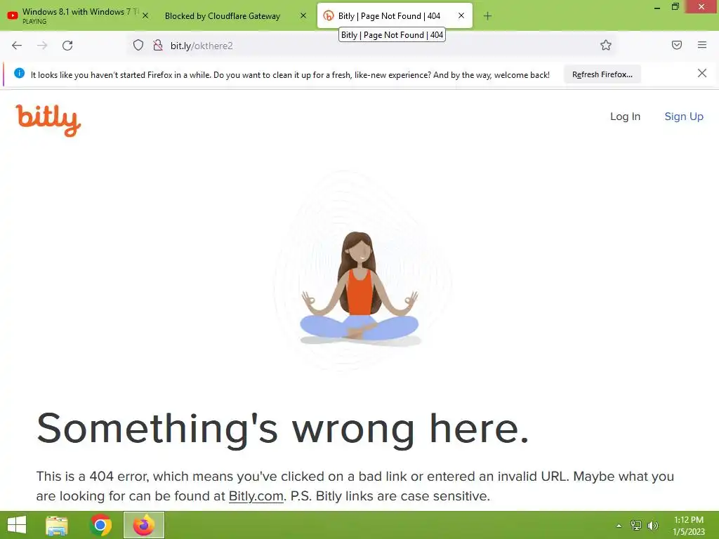The image size is (719, 539).
Task: Bookmark this page with the star icon
Action: [x=606, y=45]
